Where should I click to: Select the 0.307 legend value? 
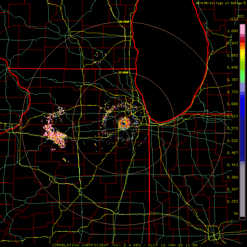point(232,189)
